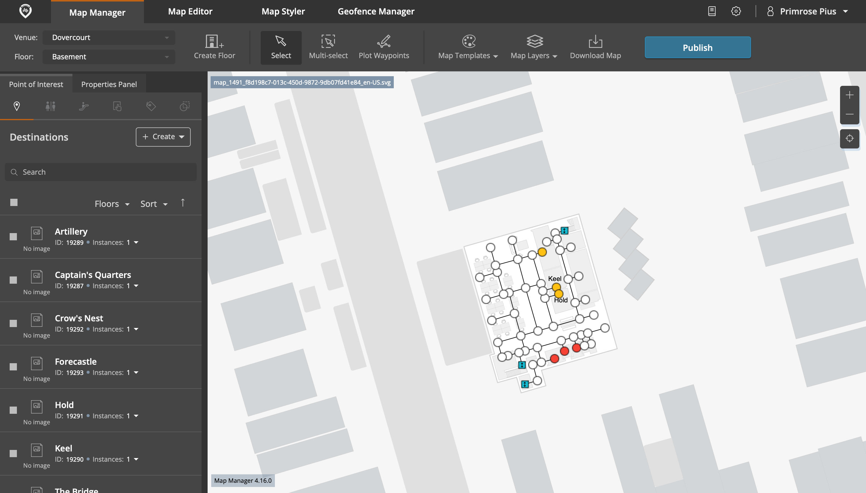866x493 pixels.
Task: Click the Publish button
Action: pos(697,47)
